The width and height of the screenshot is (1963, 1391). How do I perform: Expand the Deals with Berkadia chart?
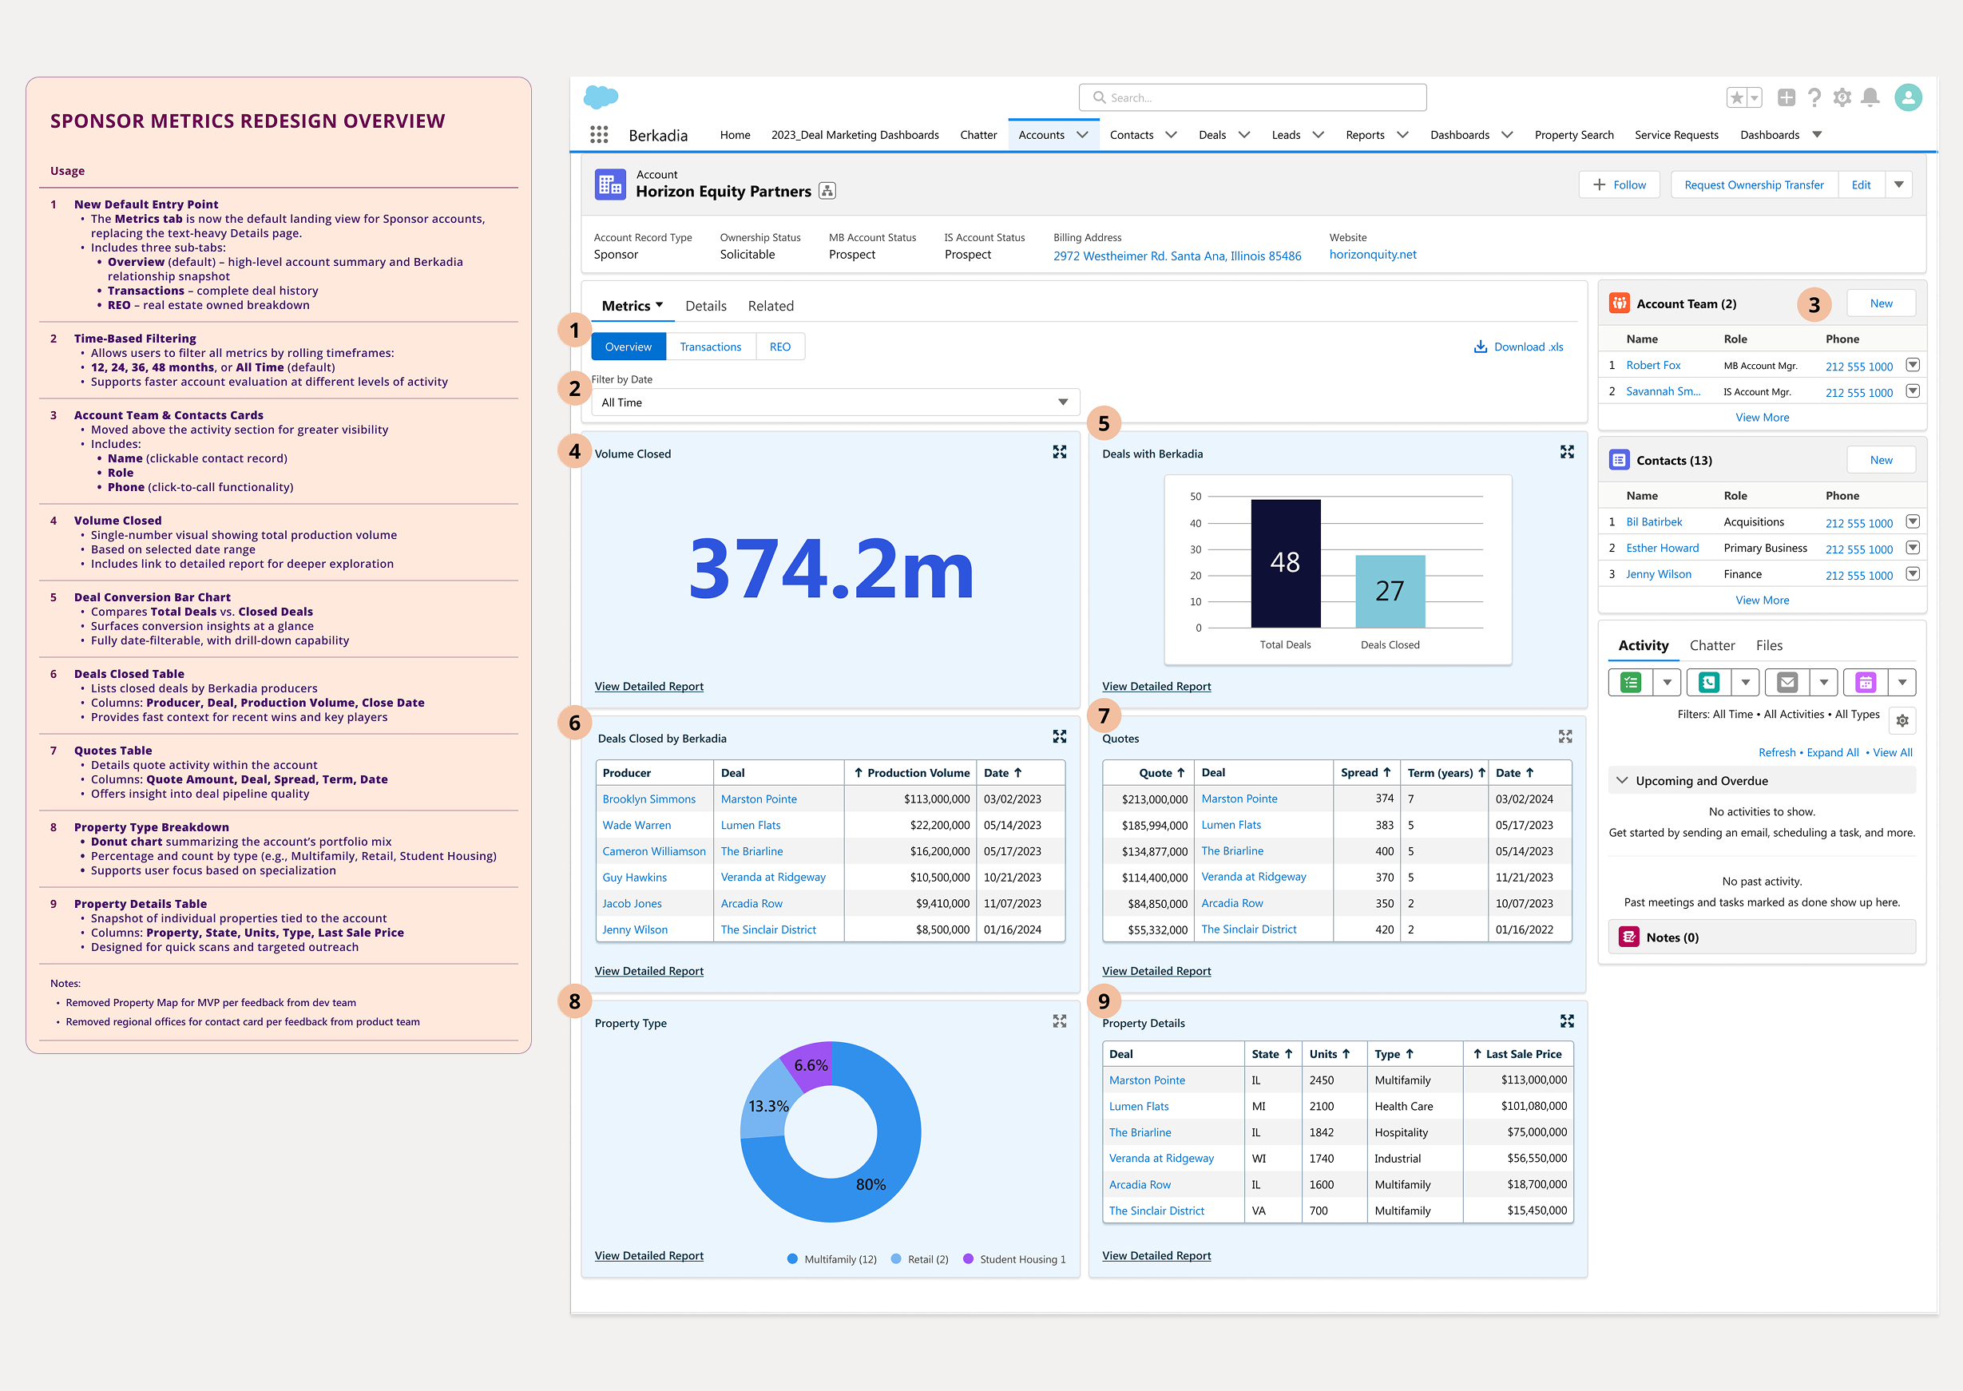[x=1566, y=452]
